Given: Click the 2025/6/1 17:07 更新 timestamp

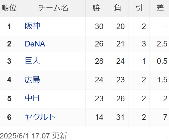Looking at the screenshot, I should (x=33, y=136).
